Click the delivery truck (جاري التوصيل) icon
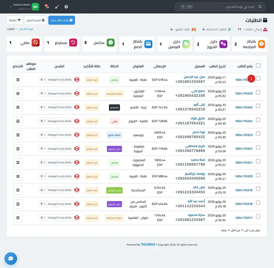Viewport: 274px width, 268px height. pyautogui.click(x=186, y=44)
